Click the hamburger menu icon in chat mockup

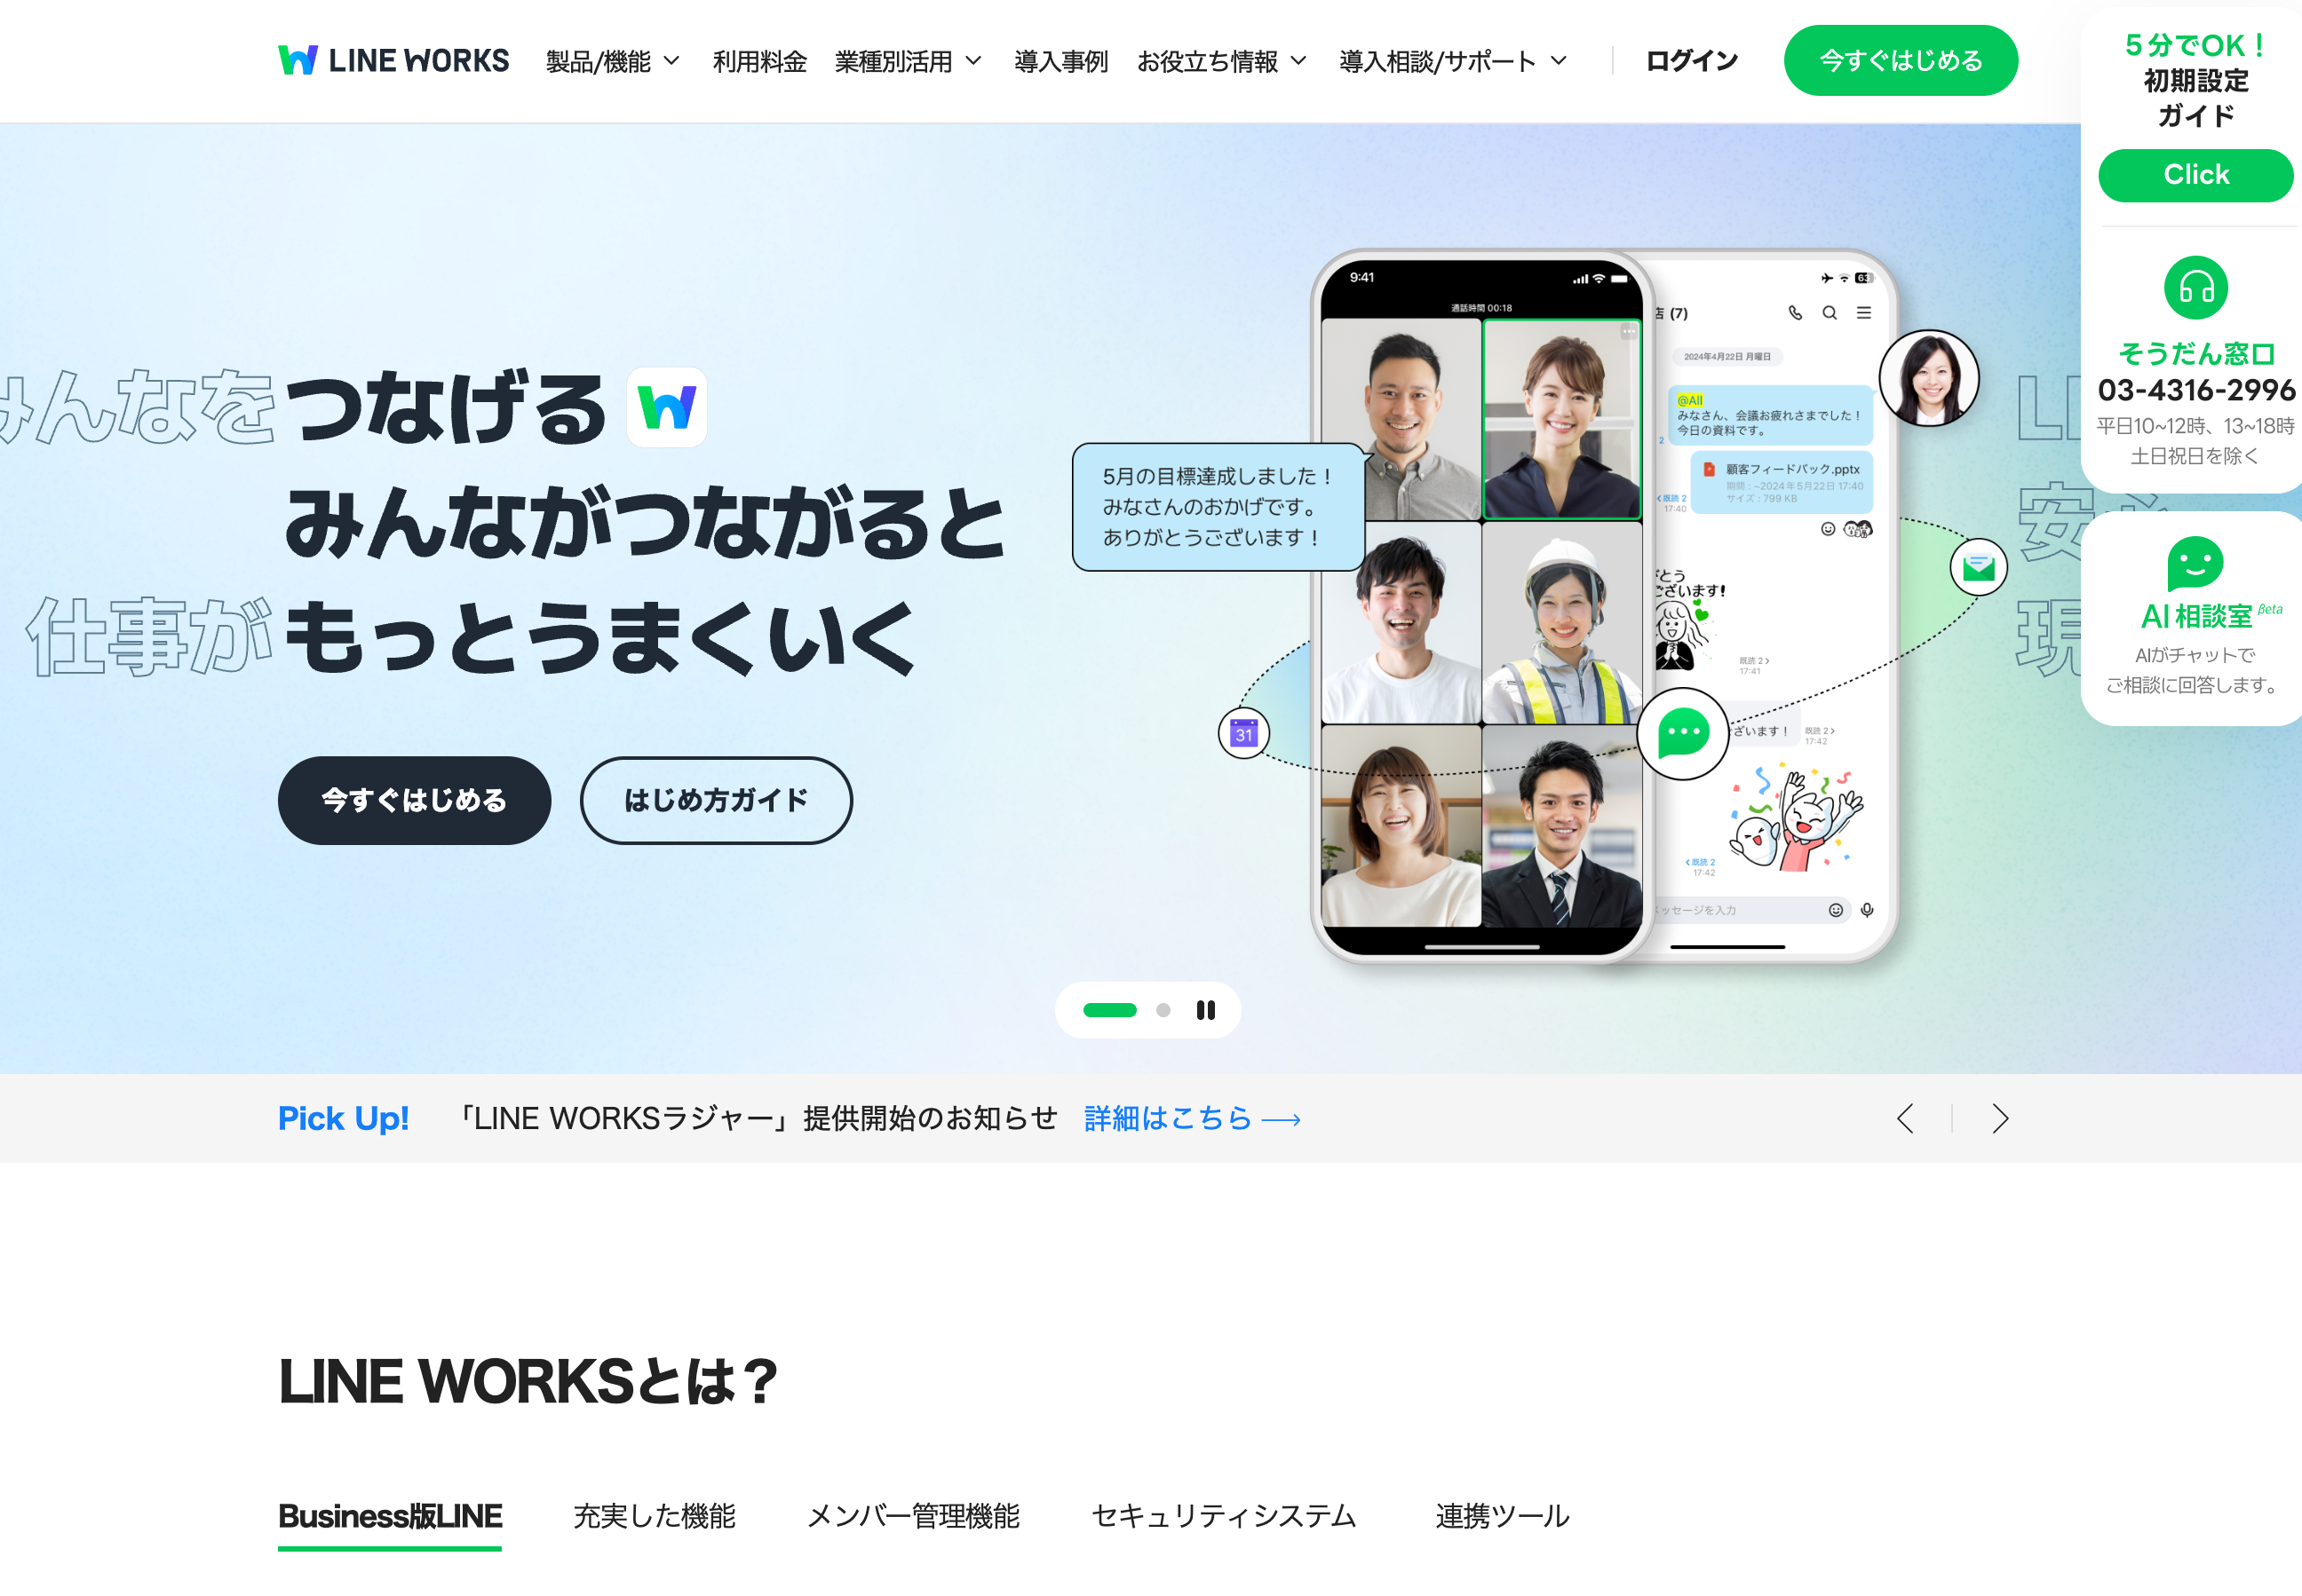[x=1864, y=313]
